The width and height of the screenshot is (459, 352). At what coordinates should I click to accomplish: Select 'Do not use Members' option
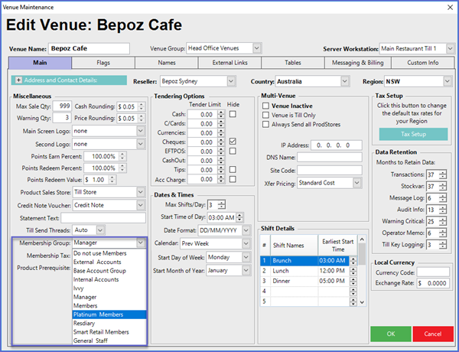pyautogui.click(x=109, y=253)
